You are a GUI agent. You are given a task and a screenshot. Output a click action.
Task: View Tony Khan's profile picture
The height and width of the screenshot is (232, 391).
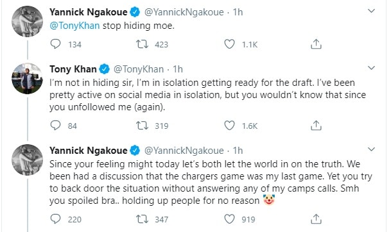click(27, 78)
